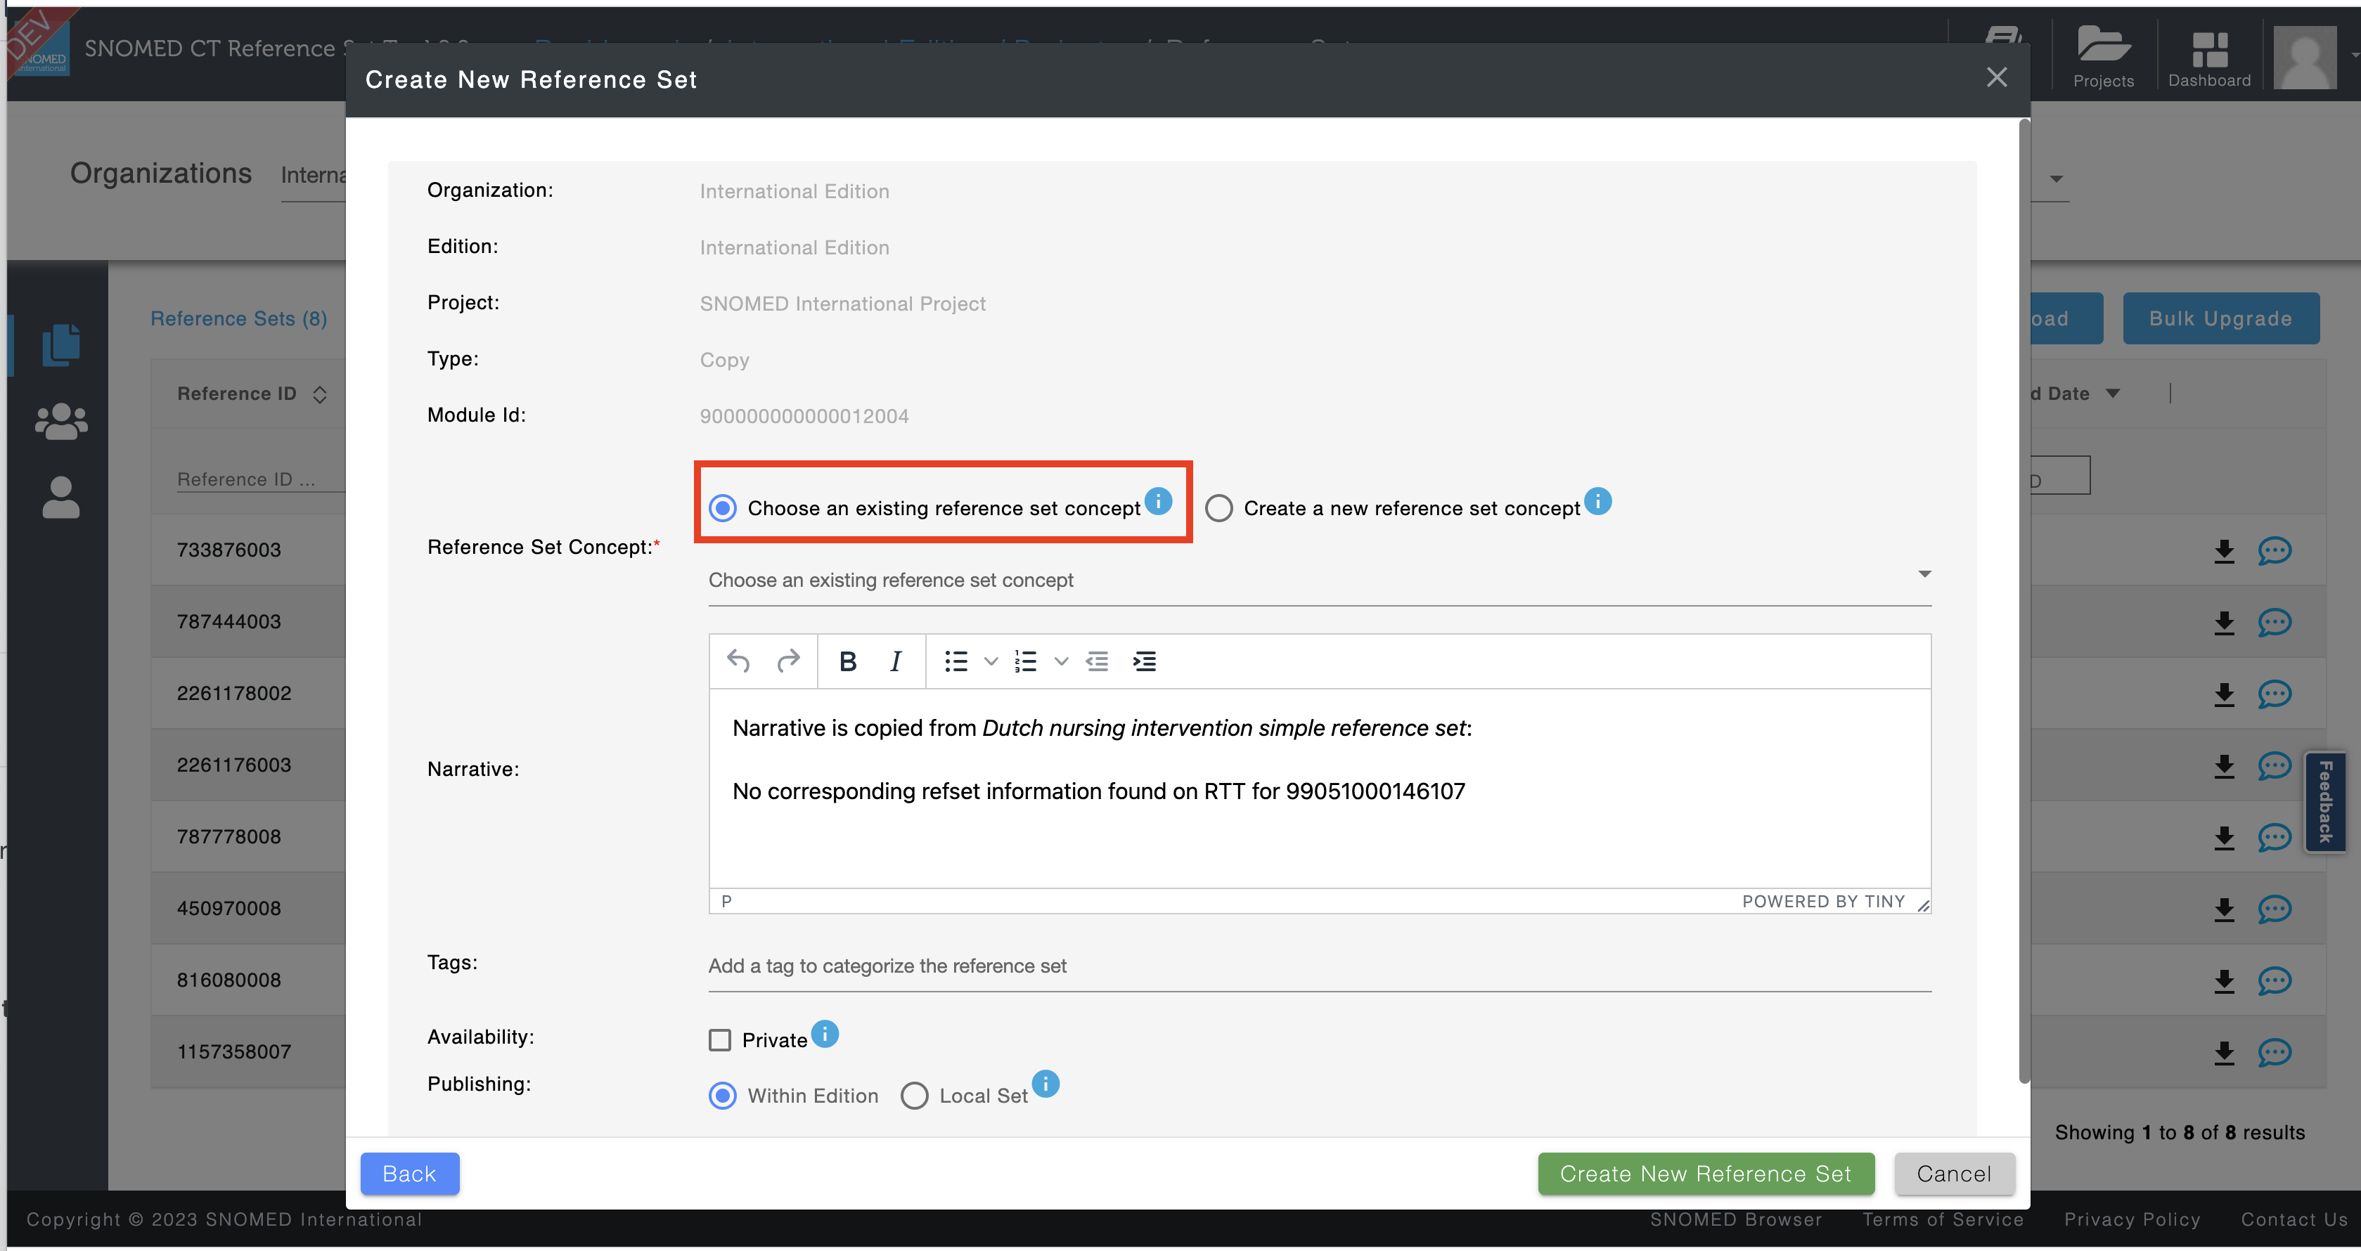
Task: Cancel the reference set creation
Action: coord(1954,1174)
